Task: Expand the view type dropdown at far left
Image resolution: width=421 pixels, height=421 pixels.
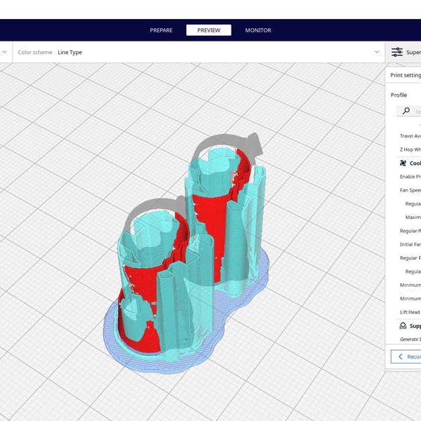Action: pyautogui.click(x=5, y=52)
